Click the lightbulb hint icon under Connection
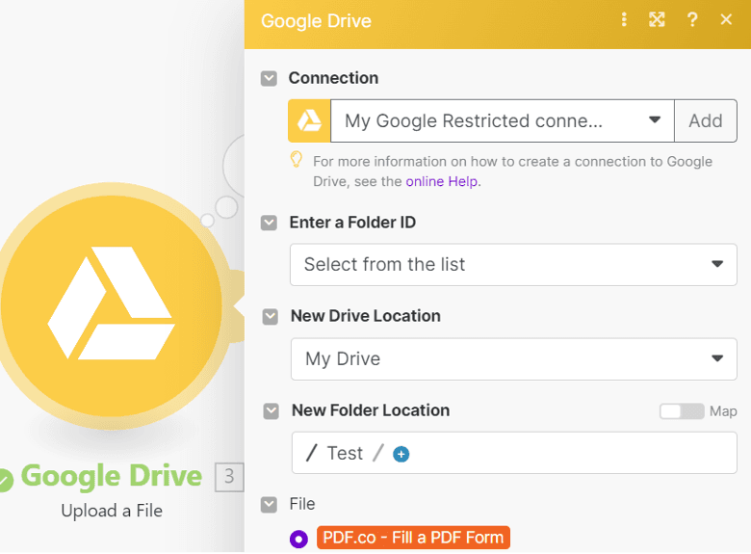Screen dimensions: 751x554 pos(297,160)
